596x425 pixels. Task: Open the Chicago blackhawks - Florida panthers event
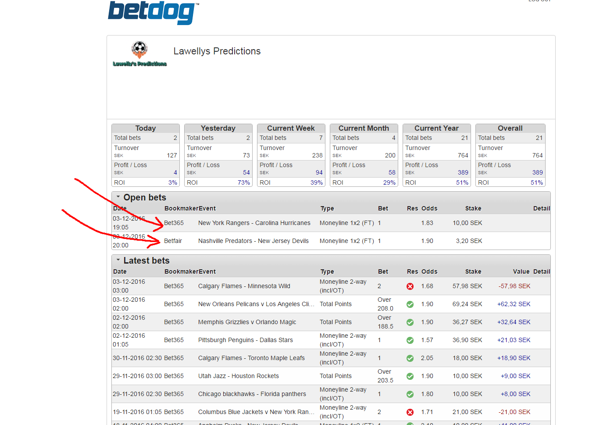(x=252, y=394)
